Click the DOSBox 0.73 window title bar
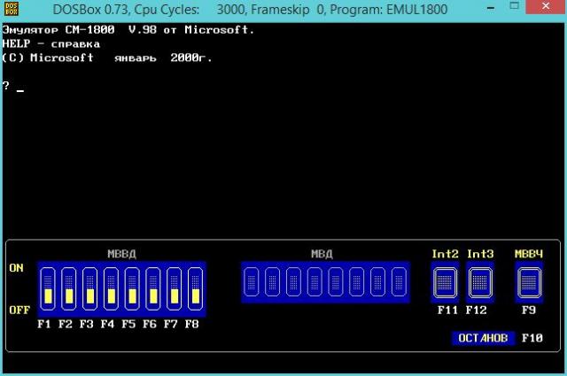This screenshot has width=567, height=376. [266, 10]
